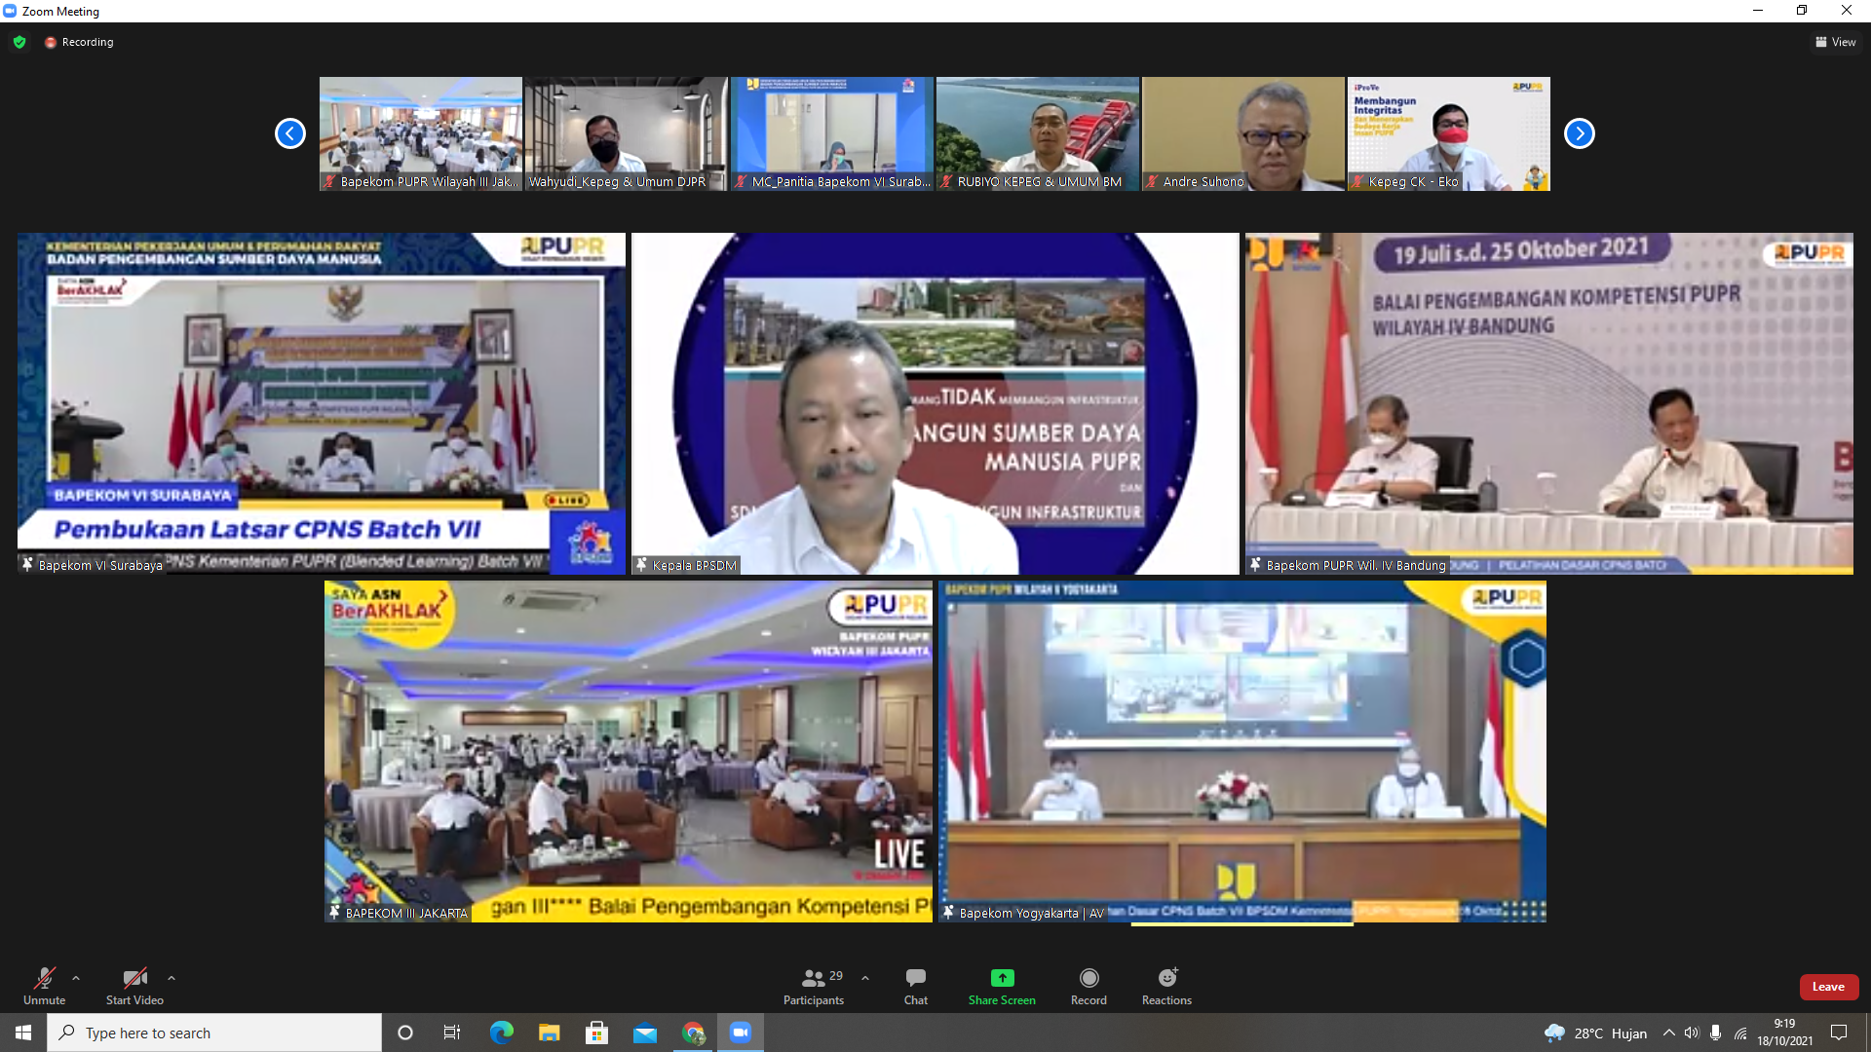This screenshot has width=1871, height=1052.
Task: Click muted mic icon on Kepeg CK - Eko
Action: [x=1358, y=181]
